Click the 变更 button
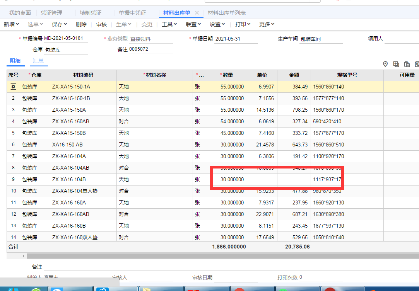 147,24
